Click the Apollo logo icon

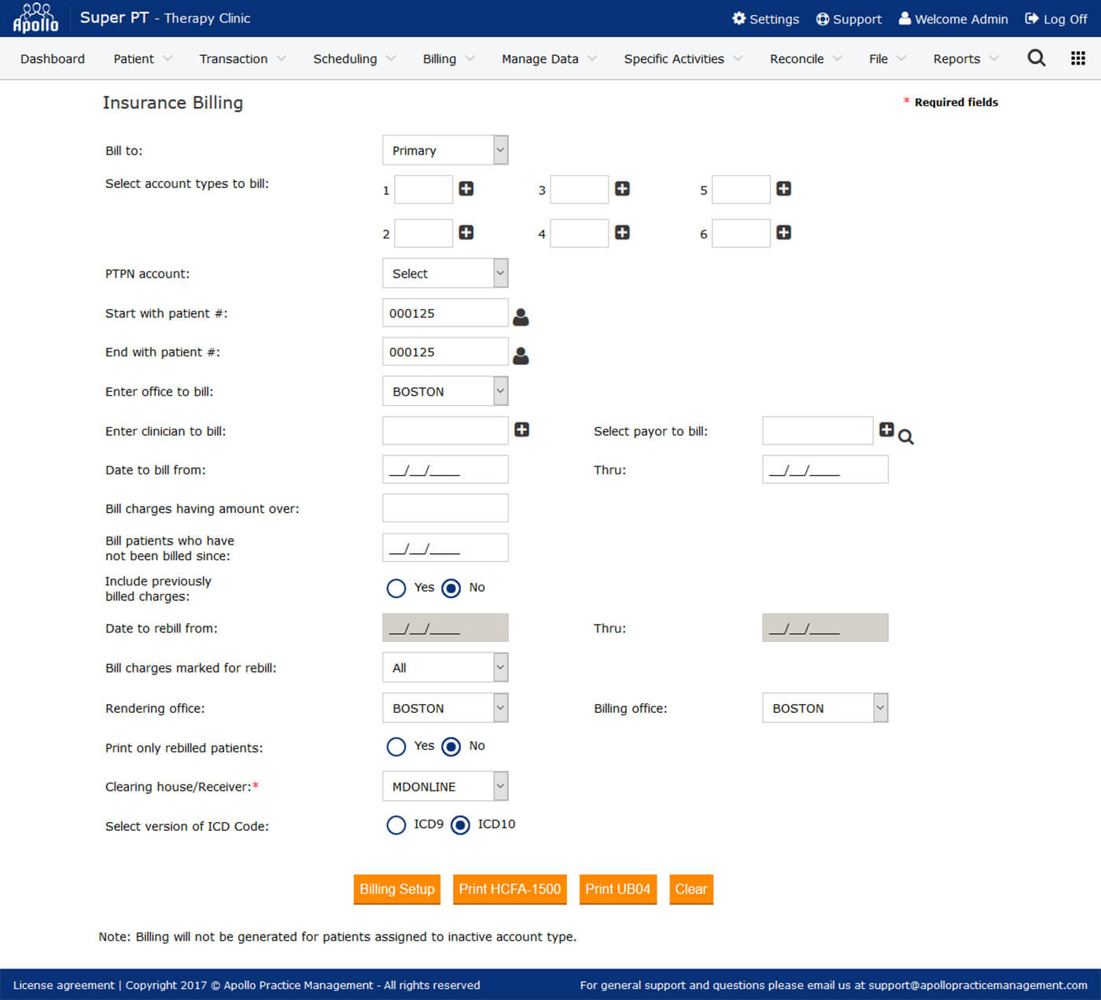click(35, 18)
